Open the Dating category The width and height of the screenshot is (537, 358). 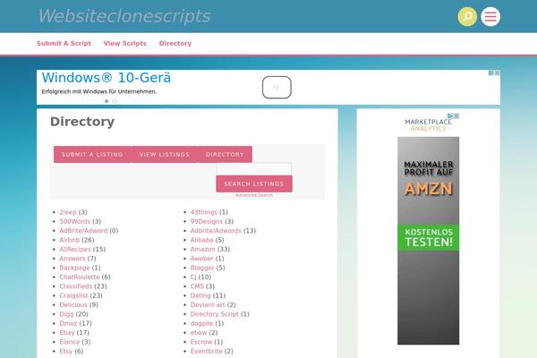coord(200,295)
